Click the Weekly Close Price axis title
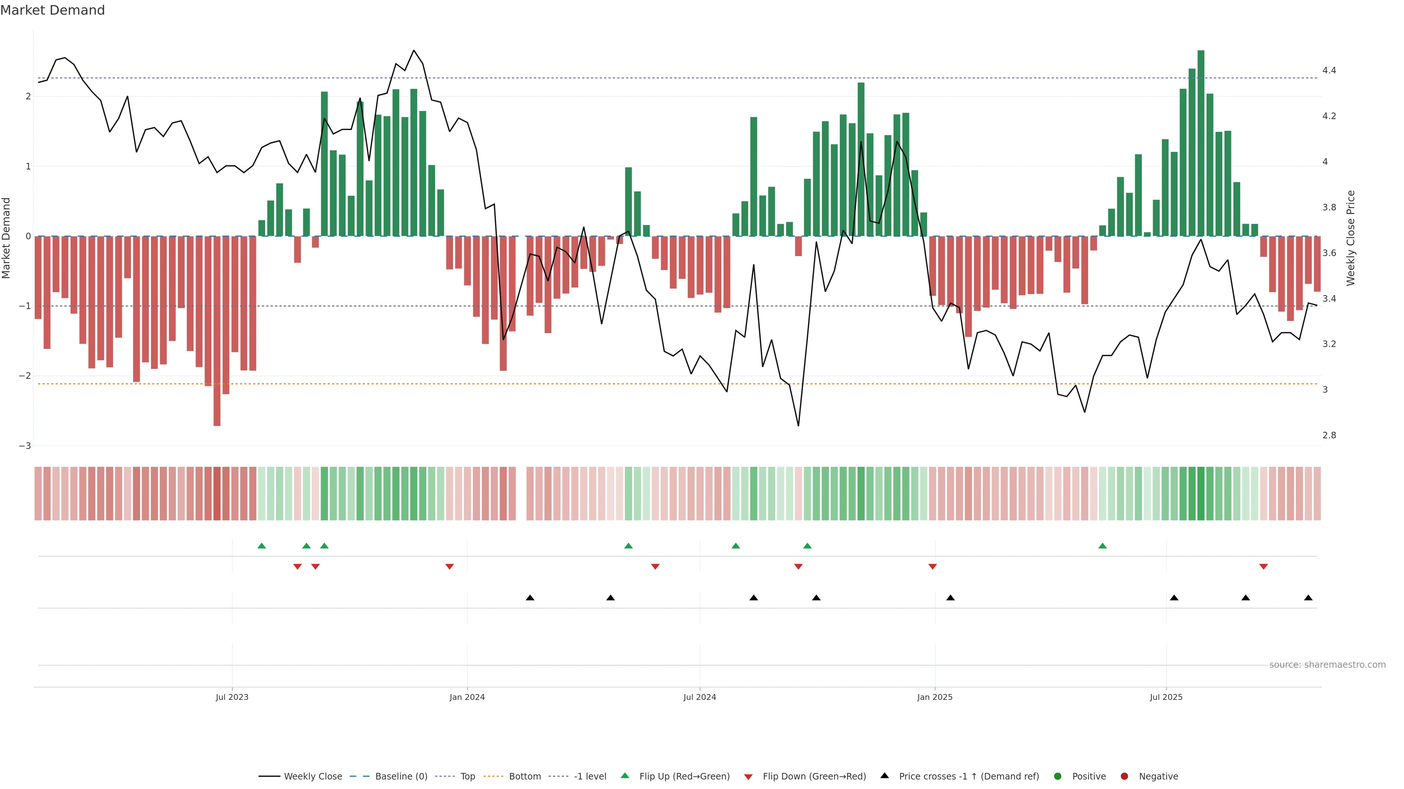The image size is (1404, 789). 1351,238
